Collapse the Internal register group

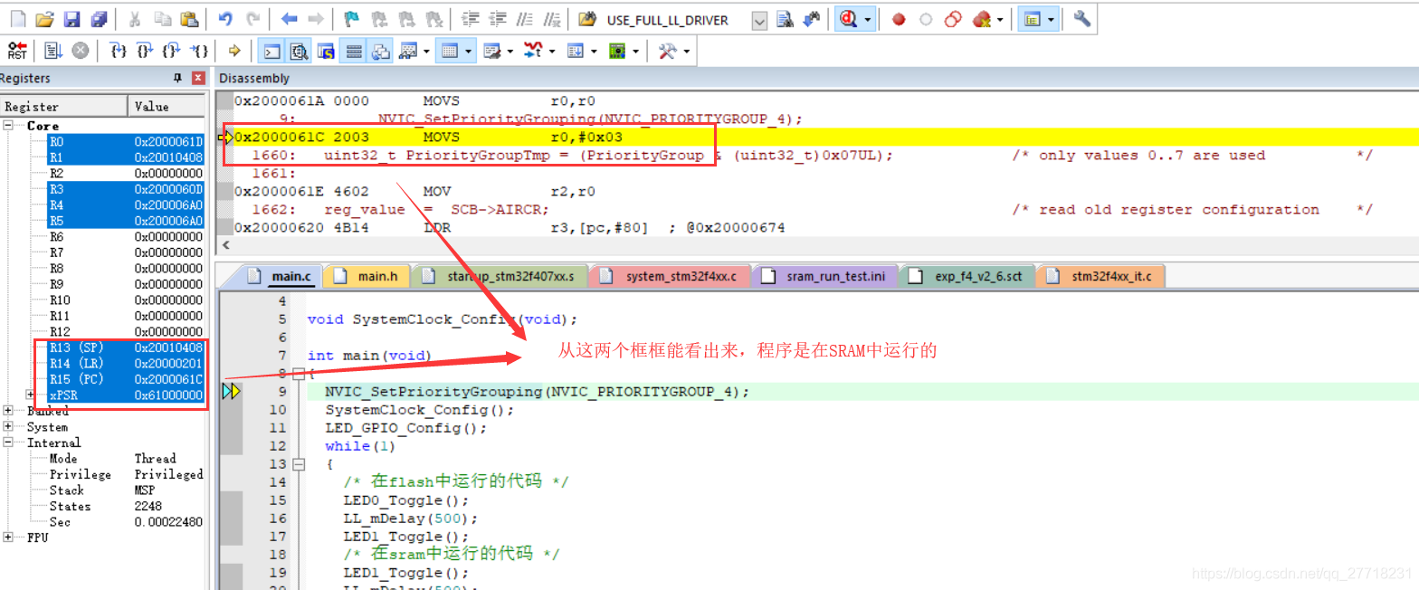coord(9,442)
